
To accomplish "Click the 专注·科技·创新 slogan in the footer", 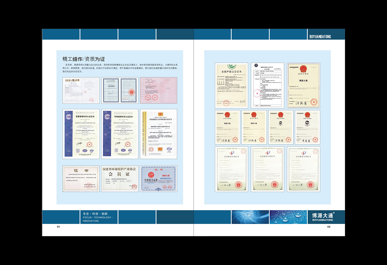I will coord(95,214).
